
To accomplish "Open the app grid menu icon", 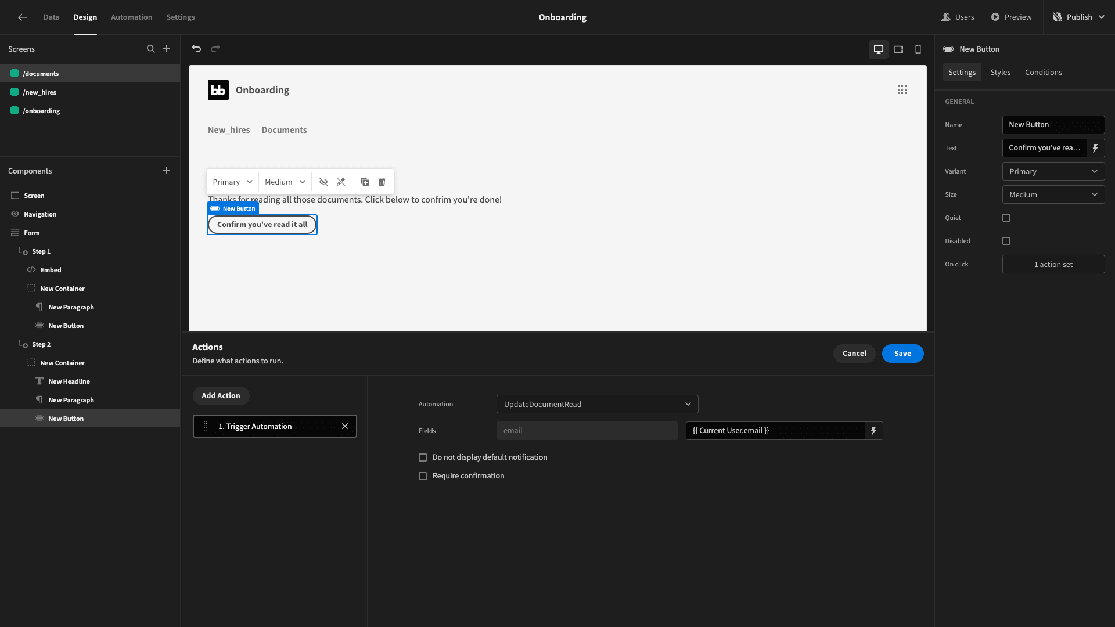I will point(902,90).
